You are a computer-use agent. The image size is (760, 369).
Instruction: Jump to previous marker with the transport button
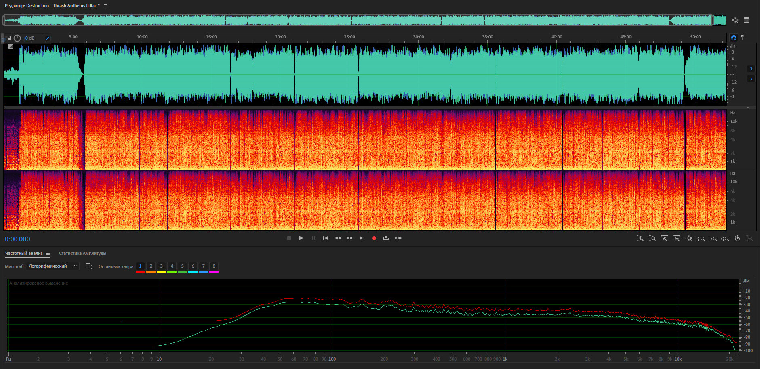pos(325,238)
